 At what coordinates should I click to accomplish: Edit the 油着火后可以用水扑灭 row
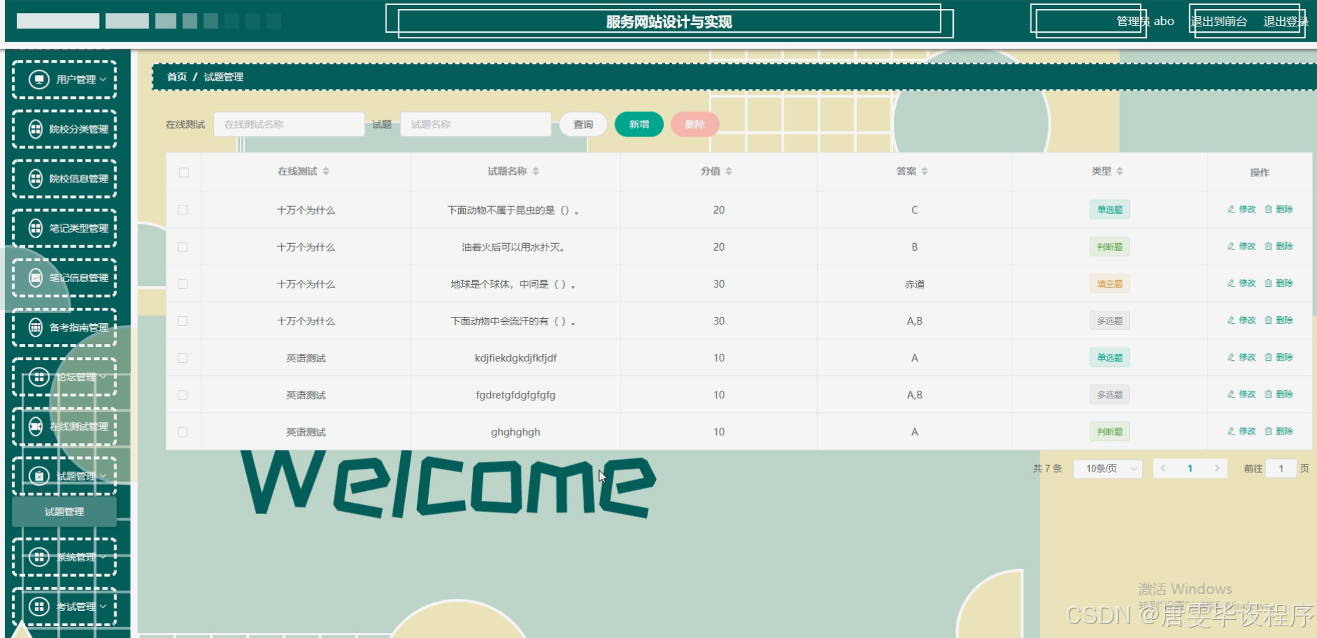pos(1242,247)
